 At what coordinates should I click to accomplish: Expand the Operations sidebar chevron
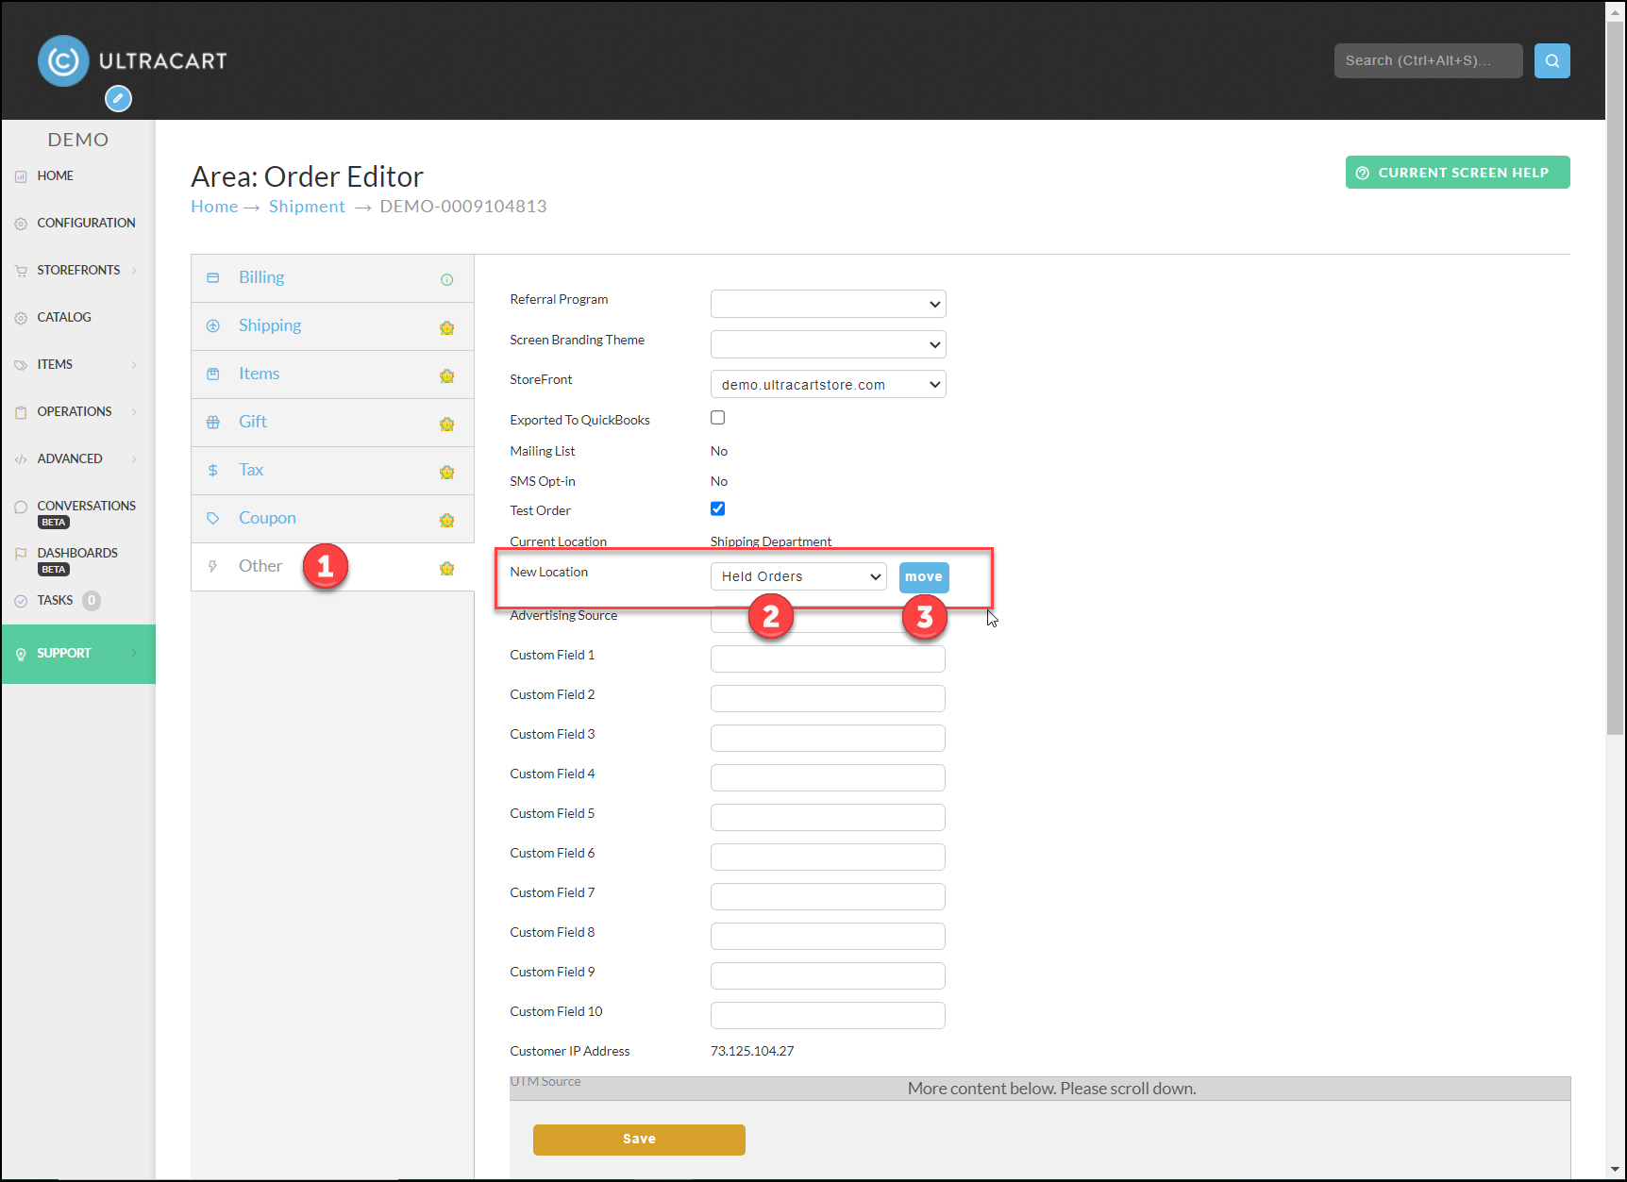(x=134, y=412)
